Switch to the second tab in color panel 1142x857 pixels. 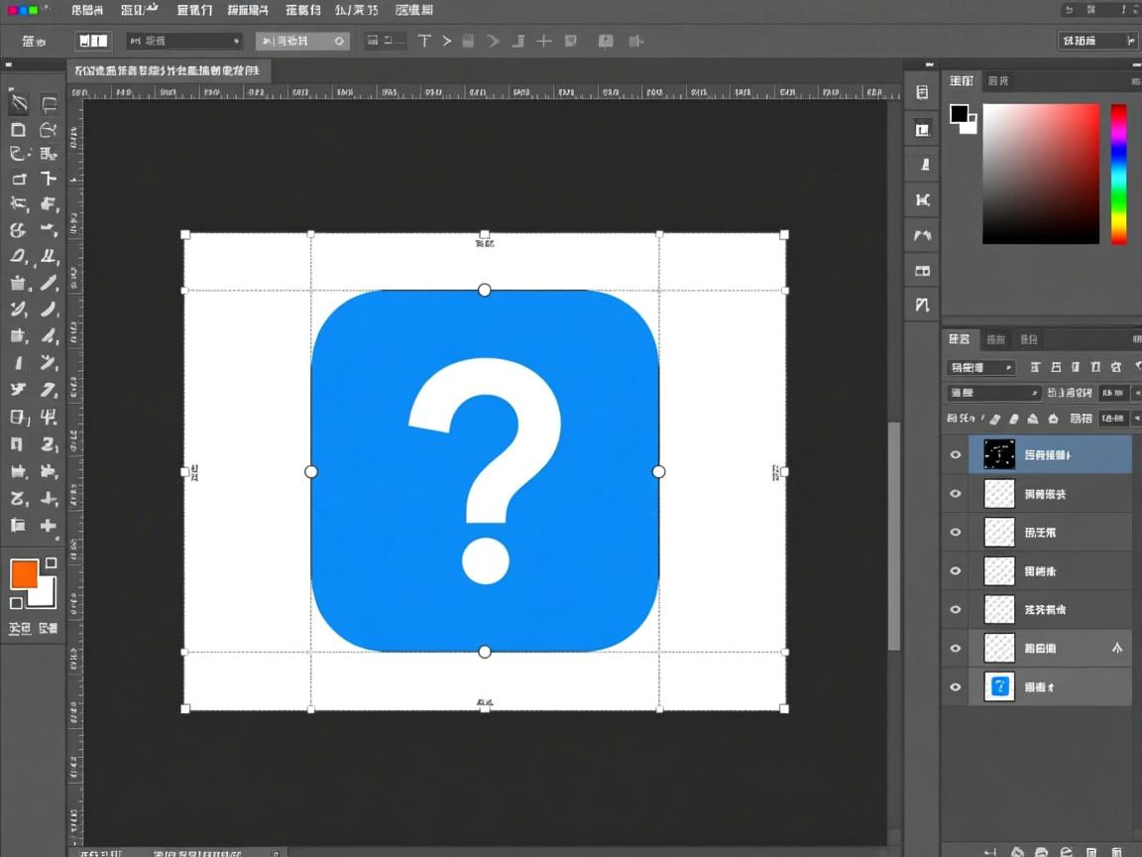pyautogui.click(x=999, y=80)
